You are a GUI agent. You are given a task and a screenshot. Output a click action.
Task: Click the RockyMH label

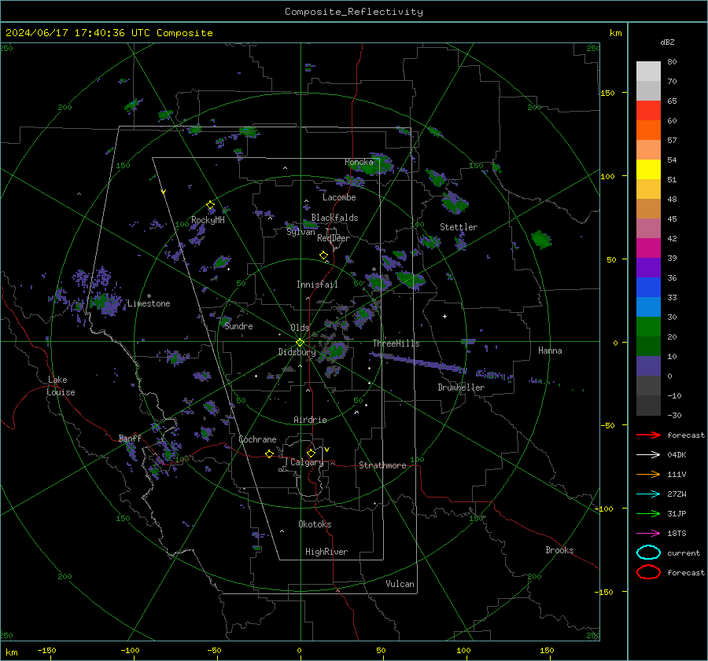coord(208,220)
